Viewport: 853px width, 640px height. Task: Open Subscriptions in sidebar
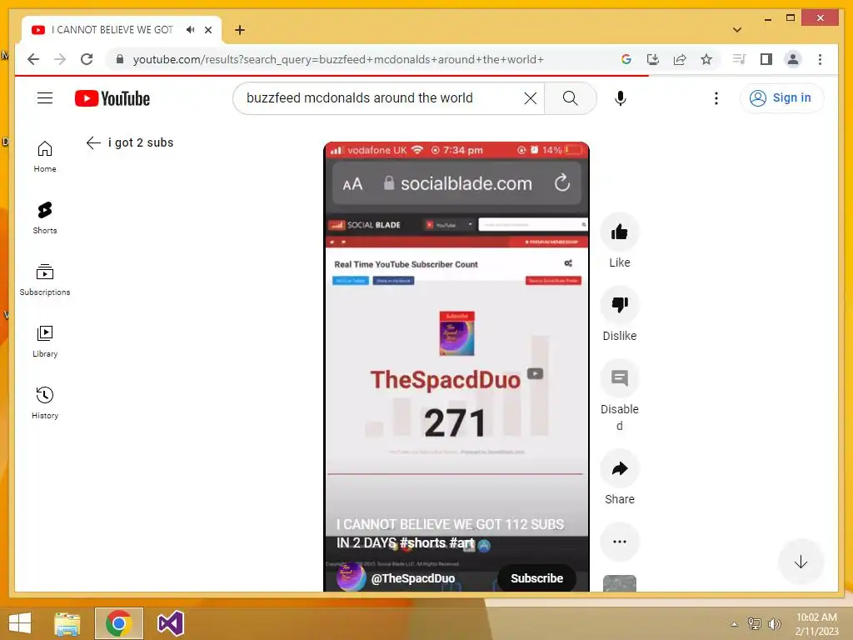tap(45, 280)
